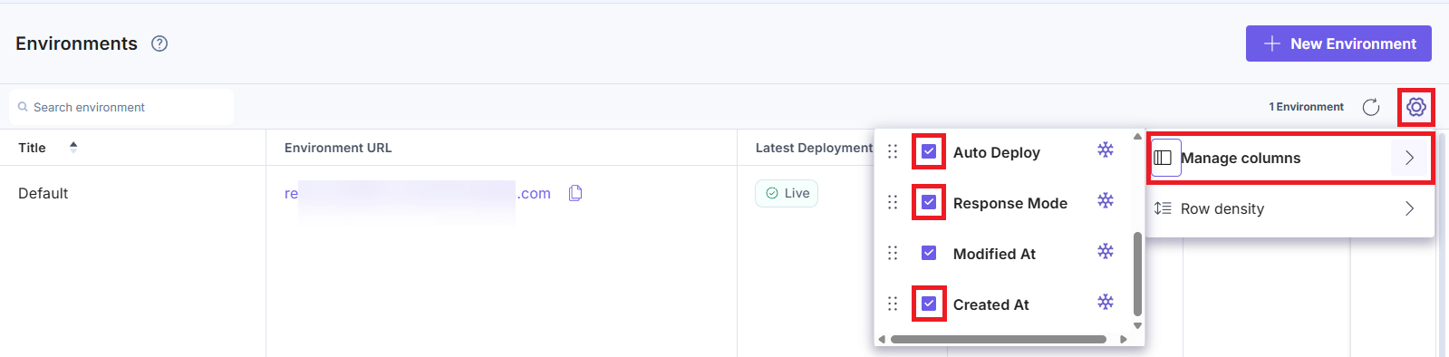
Task: Click the Title column sort arrows
Action: [73, 147]
